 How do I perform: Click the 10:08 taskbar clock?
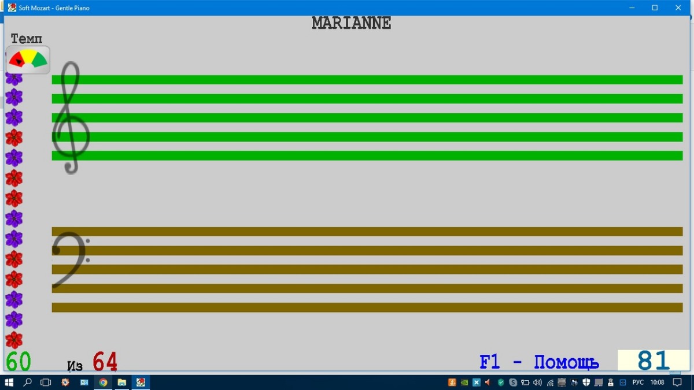[x=657, y=382]
